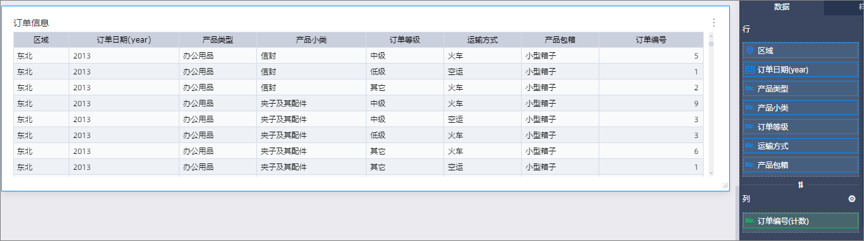Select the 订单等级 row field
This screenshot has width=864, height=241.
point(800,127)
